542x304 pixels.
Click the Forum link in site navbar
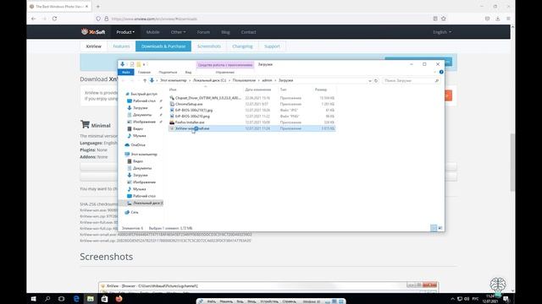(x=203, y=32)
